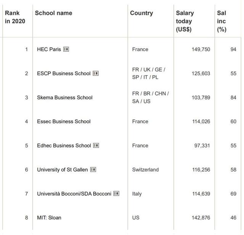Select the HEC Paris salary value 149,750
The width and height of the screenshot is (244, 235).
click(x=201, y=49)
